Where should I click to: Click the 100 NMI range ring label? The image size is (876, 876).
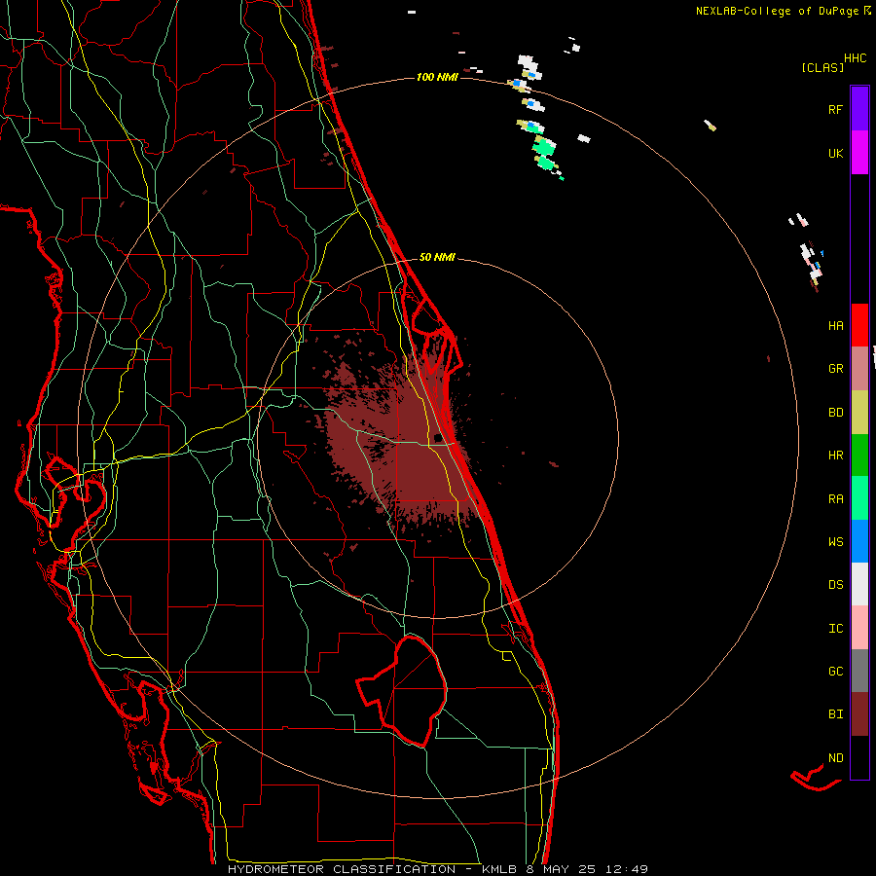(437, 77)
